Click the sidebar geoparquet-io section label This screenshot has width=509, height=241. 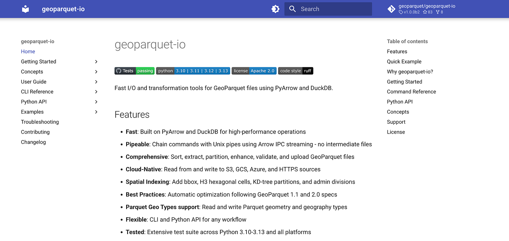pos(38,41)
